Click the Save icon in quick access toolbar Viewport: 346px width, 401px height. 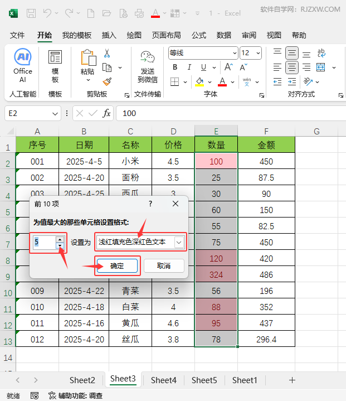(31, 13)
